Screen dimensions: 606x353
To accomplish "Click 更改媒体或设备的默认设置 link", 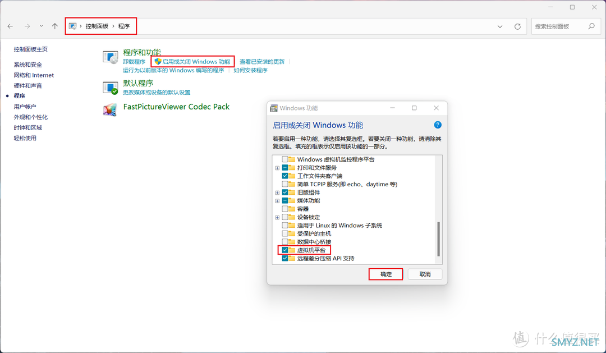I will tap(157, 93).
